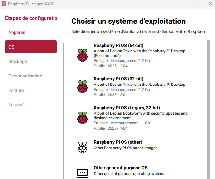Choose Raspberry Pi OS (32-bit) title
215x179 pixels.
pos(119,79)
